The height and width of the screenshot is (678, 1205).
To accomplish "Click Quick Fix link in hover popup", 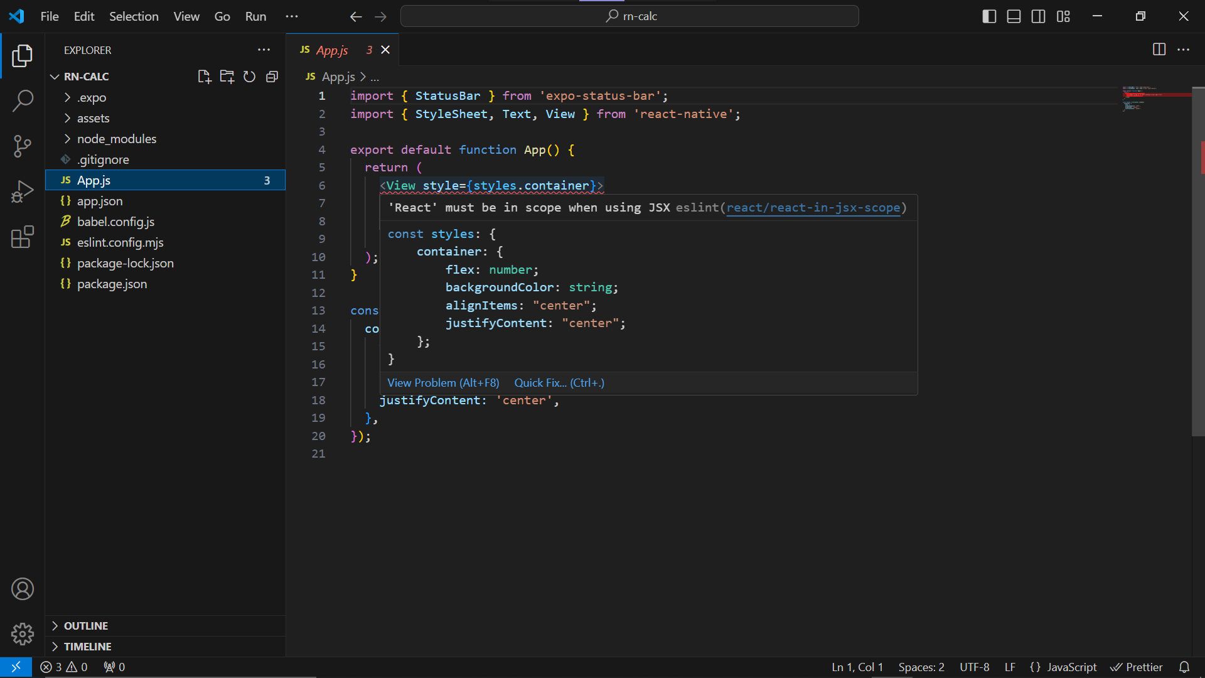I will coord(559,383).
